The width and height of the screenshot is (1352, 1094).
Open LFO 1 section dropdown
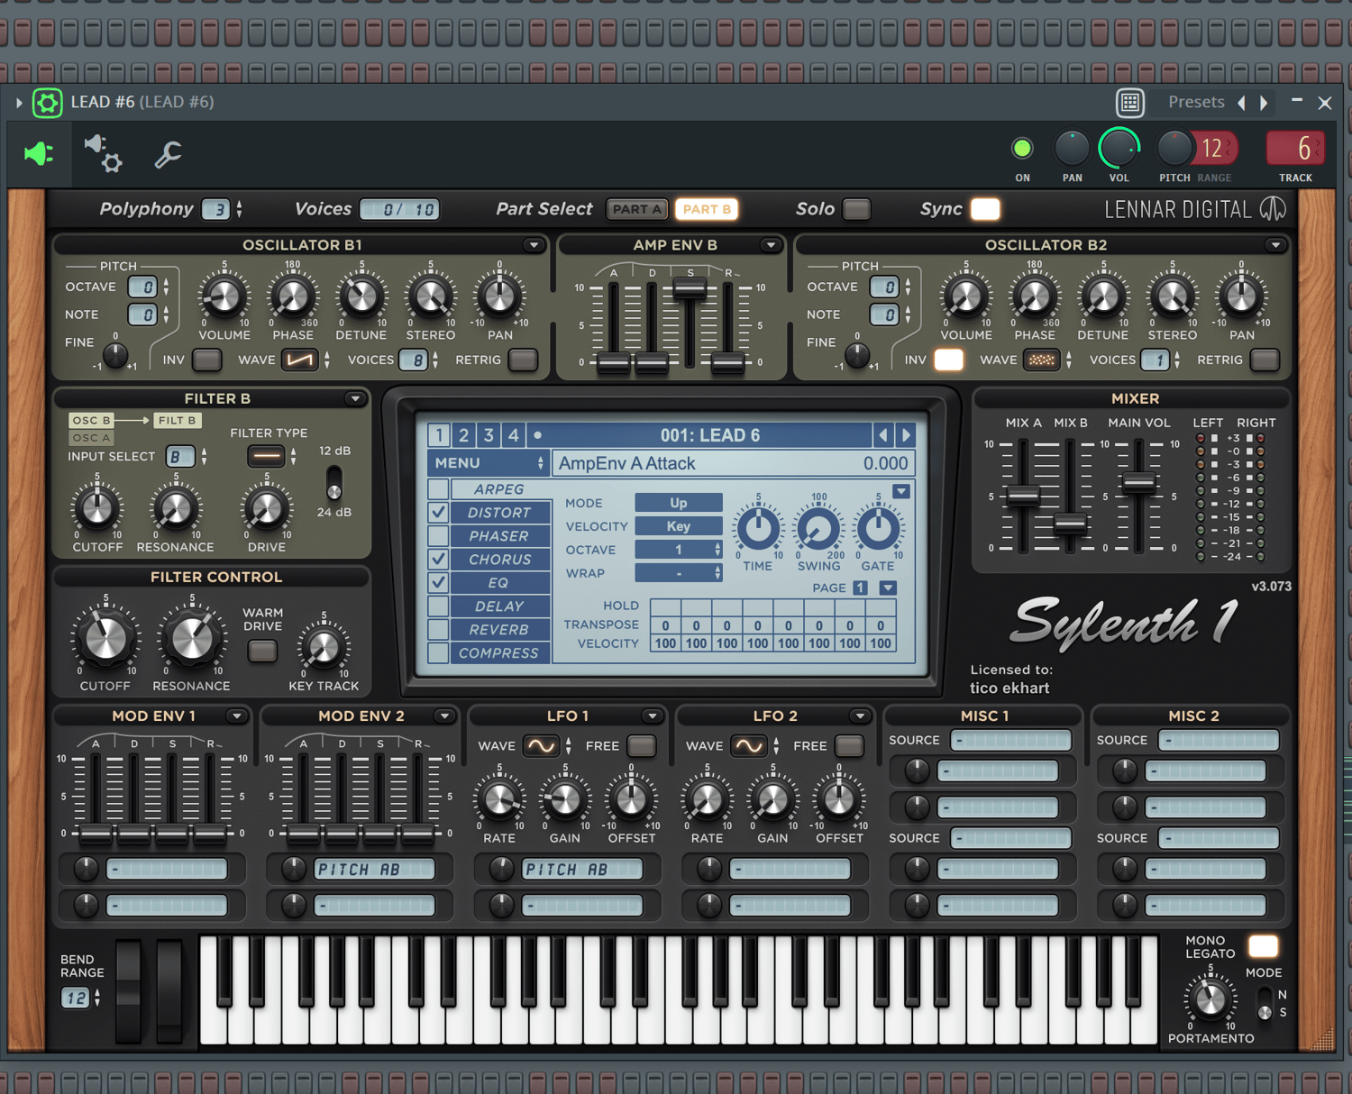(652, 716)
